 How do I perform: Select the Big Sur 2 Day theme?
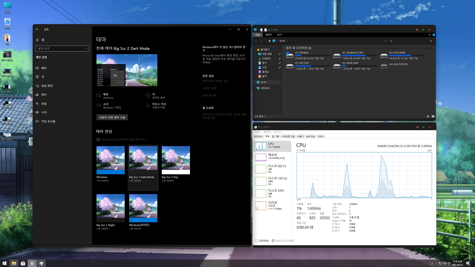pos(176,160)
